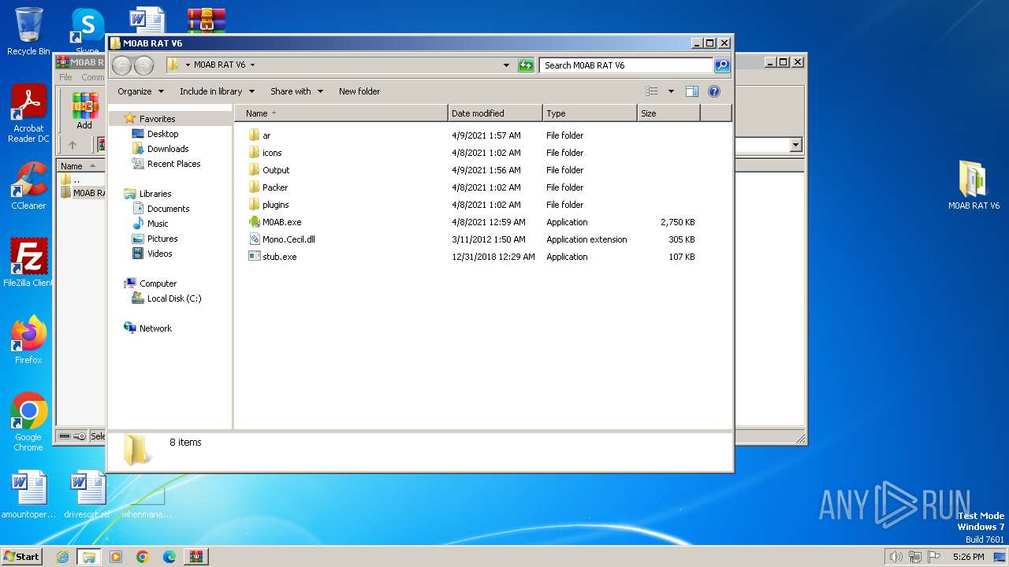The height and width of the screenshot is (567, 1009).
Task: Select Recent Places in navigation pane
Action: click(x=166, y=164)
